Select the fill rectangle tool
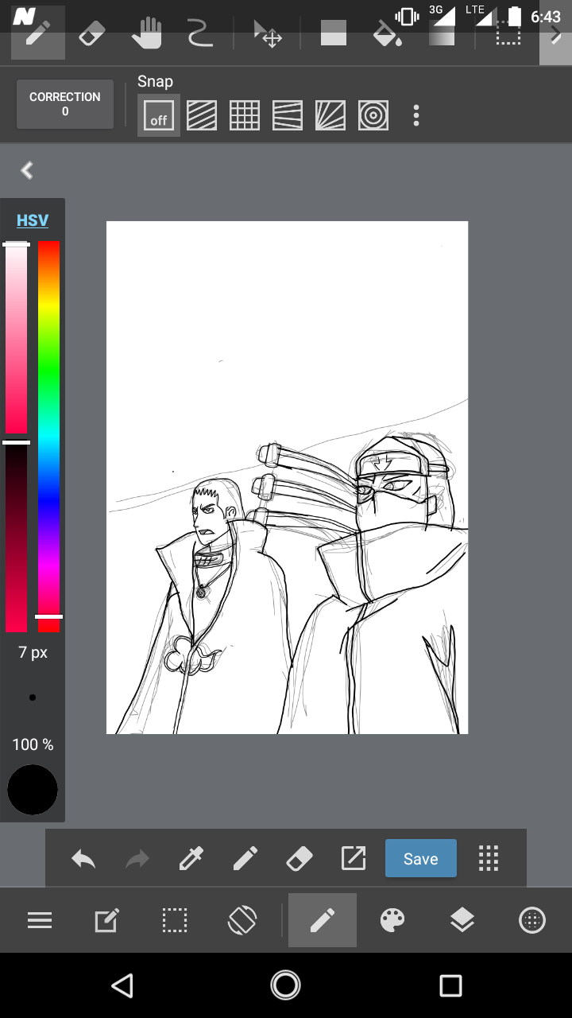 click(x=333, y=33)
